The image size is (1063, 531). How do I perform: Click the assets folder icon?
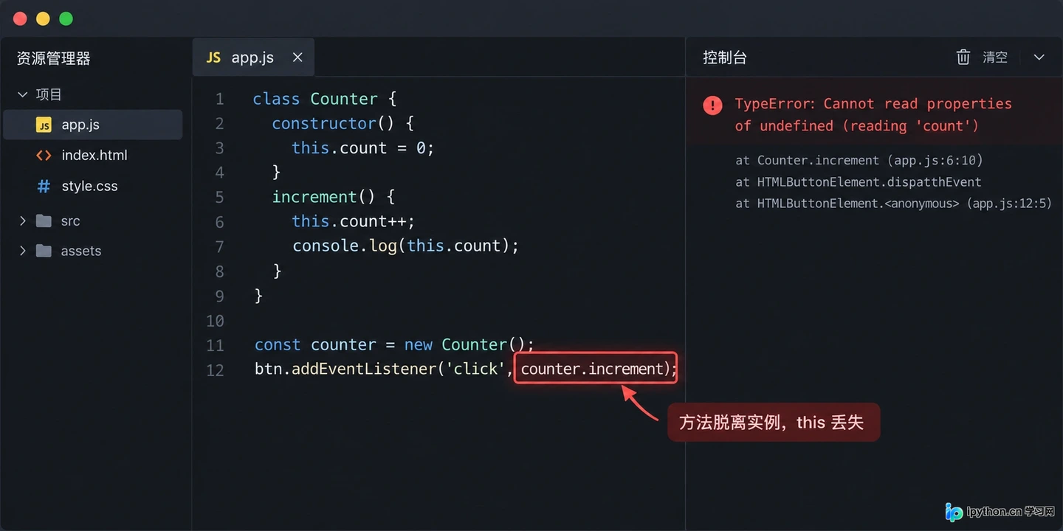click(44, 251)
